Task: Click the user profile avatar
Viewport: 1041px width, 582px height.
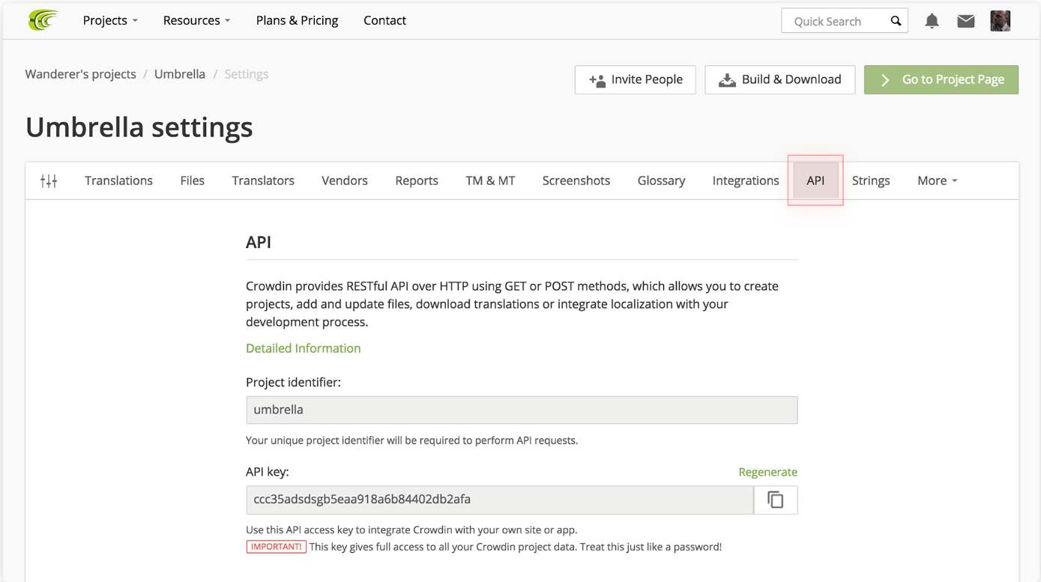Action: tap(1000, 21)
